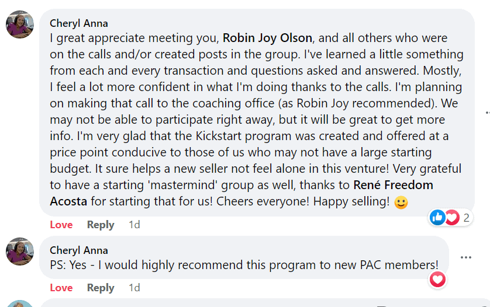Reply to the long appreciation comment

pyautogui.click(x=101, y=225)
